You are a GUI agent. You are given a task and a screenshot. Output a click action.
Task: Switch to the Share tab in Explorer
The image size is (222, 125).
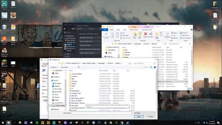click(118, 30)
